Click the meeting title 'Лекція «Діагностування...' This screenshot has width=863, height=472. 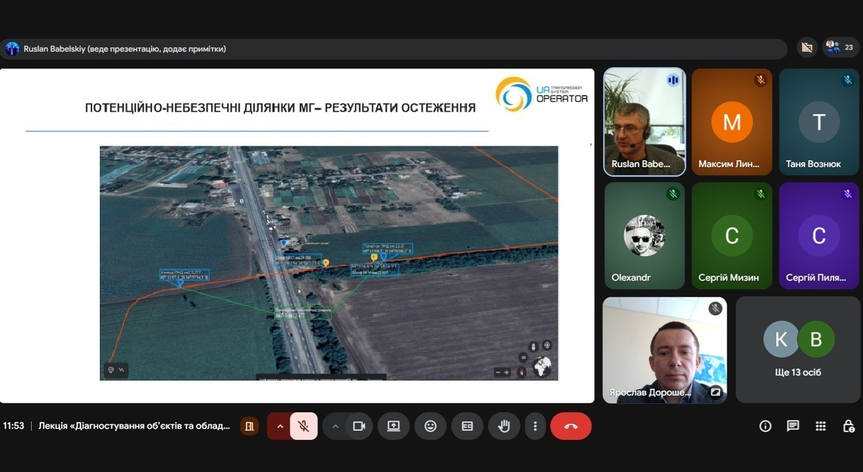click(x=134, y=426)
